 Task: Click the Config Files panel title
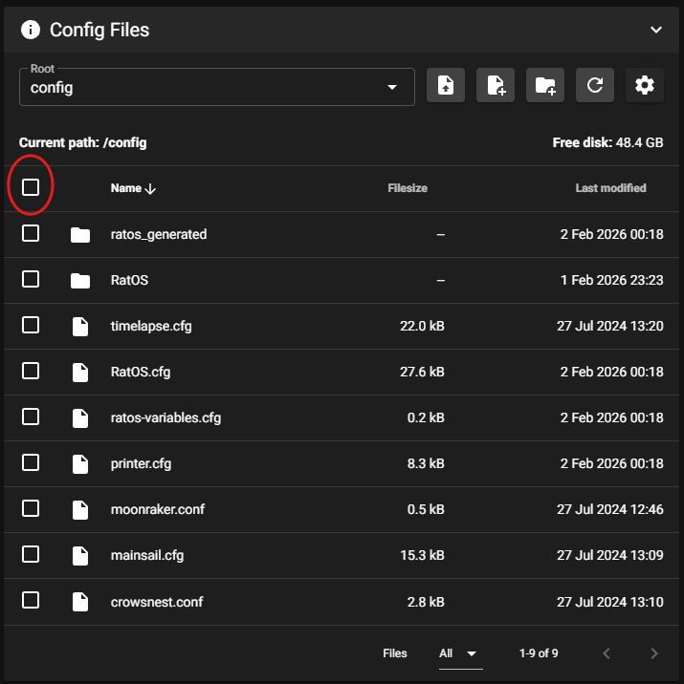pos(99,31)
